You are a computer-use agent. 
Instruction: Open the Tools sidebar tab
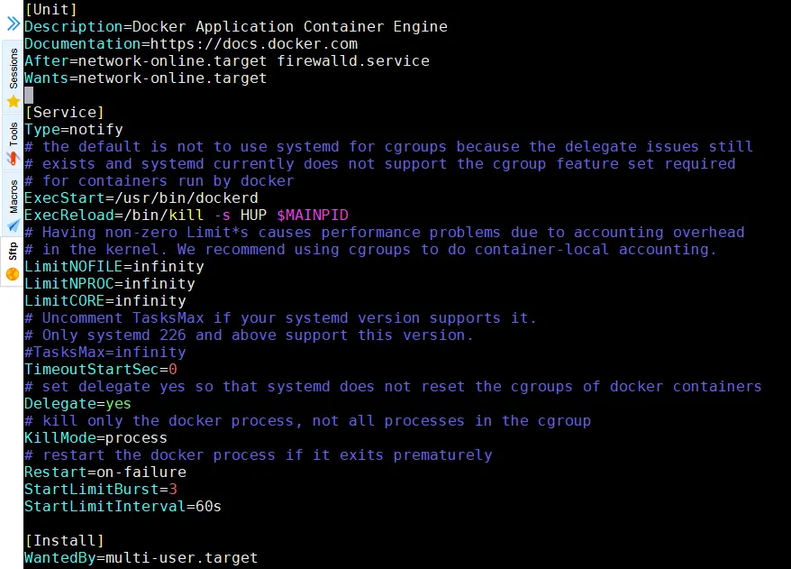coord(14,142)
